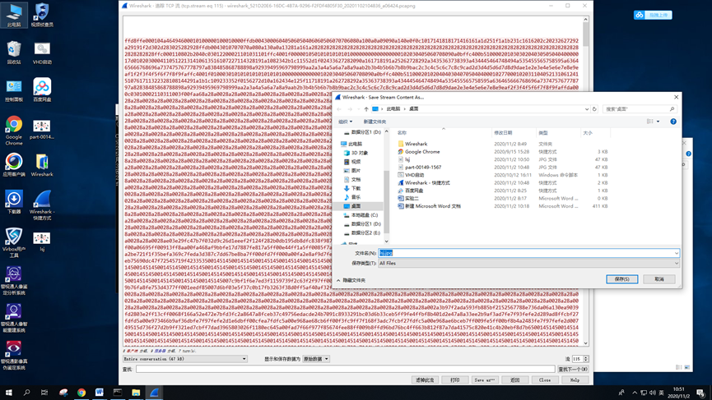The image size is (712, 400).
Task: Select 'Wireshark - 快捷方式' in file list
Action: coord(427,182)
